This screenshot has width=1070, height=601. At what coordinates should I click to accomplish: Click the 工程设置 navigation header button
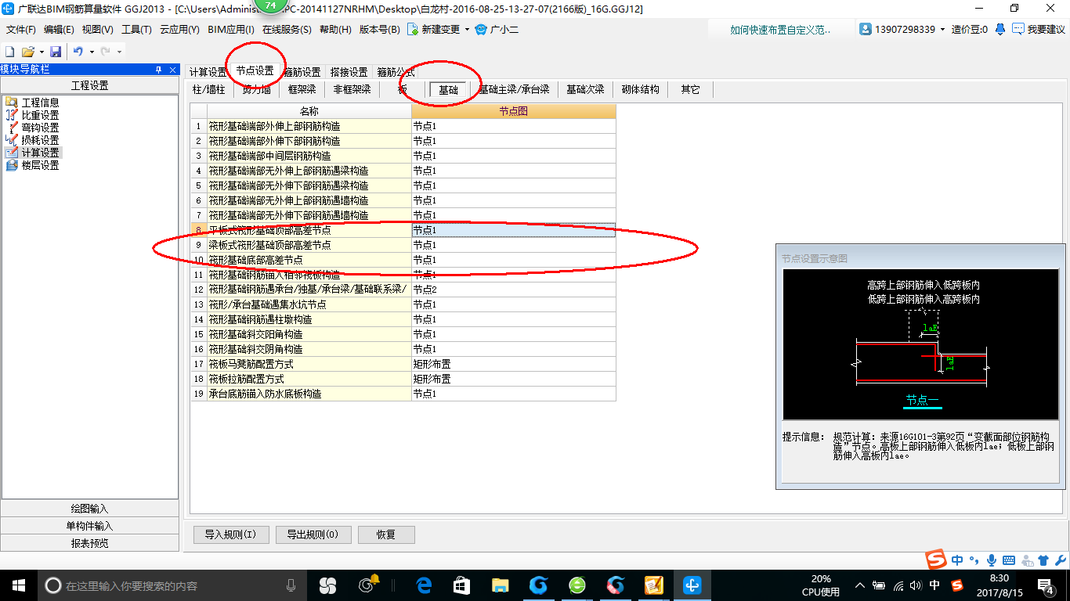pos(90,85)
